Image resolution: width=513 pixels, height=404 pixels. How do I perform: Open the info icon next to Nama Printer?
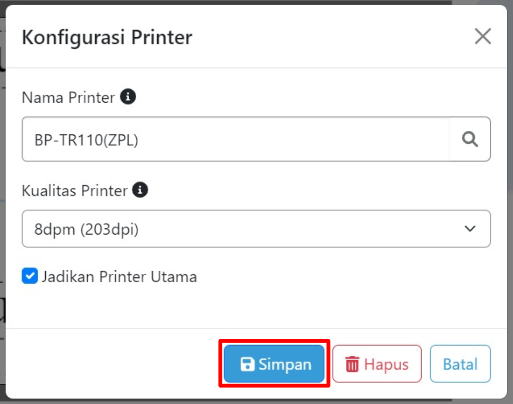(x=128, y=97)
